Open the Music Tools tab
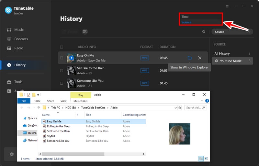 point(80,101)
